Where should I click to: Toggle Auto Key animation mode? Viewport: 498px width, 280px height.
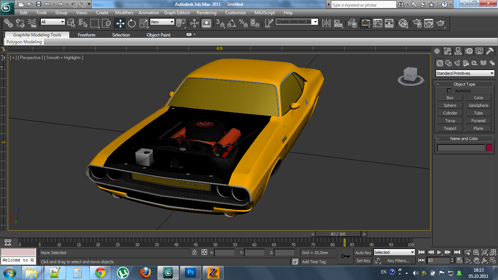(363, 253)
